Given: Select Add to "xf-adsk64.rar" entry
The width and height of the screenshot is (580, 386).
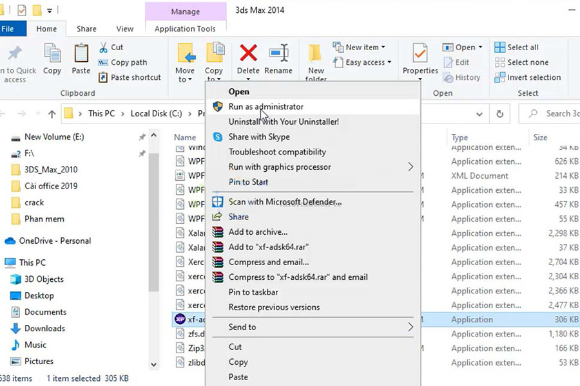Looking at the screenshot, I should coord(313,247).
